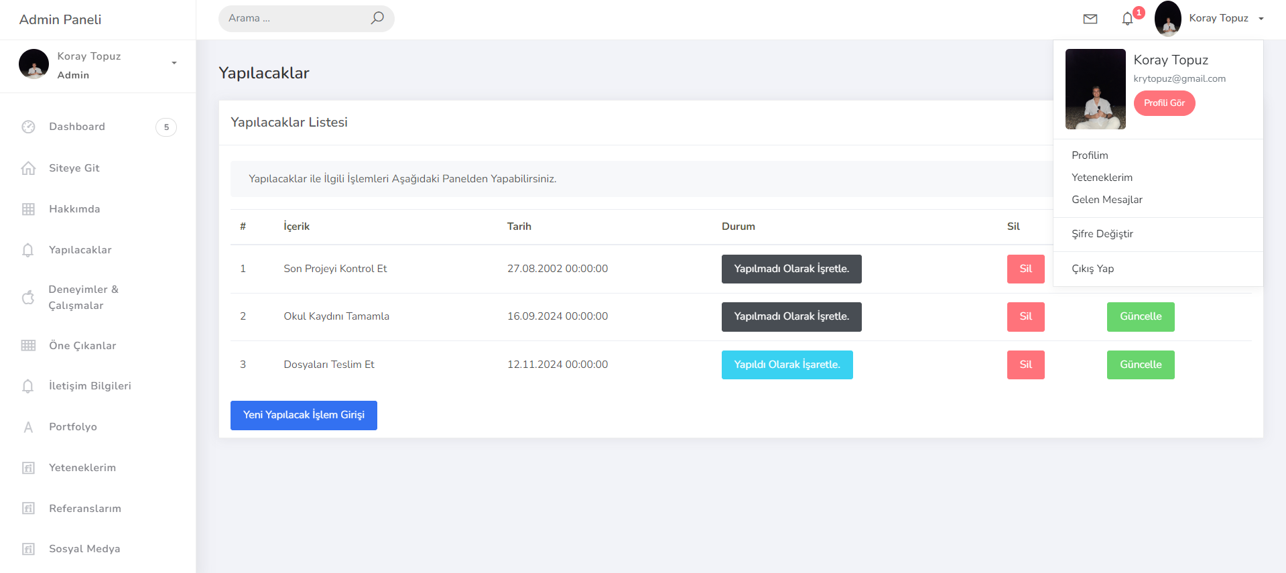
Task: Click the search magnifier icon
Action: (377, 18)
